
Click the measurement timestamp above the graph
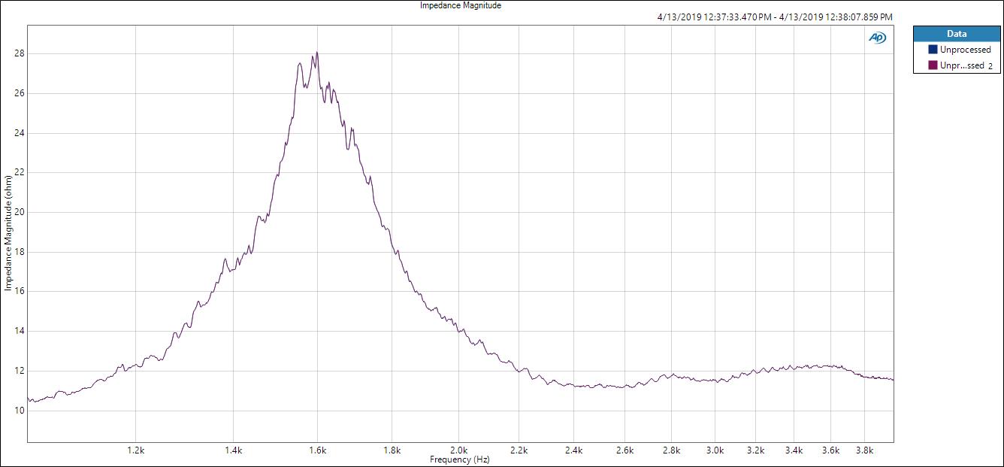[x=774, y=17]
